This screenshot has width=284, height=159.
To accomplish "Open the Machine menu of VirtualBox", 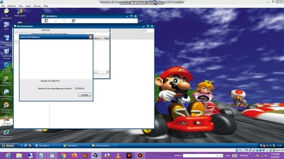I will coord(12,6).
